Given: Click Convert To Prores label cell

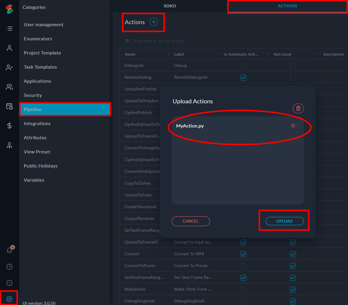Looking at the screenshot, I should 191,266.
